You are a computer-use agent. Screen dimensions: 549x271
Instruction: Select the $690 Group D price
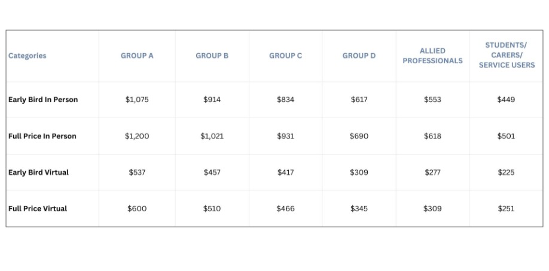359,136
